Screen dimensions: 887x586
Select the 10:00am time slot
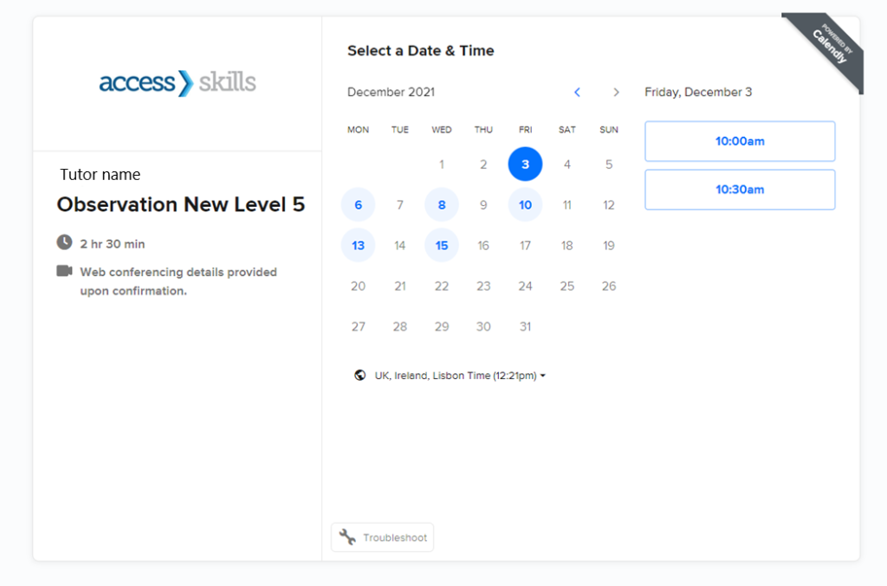(740, 141)
